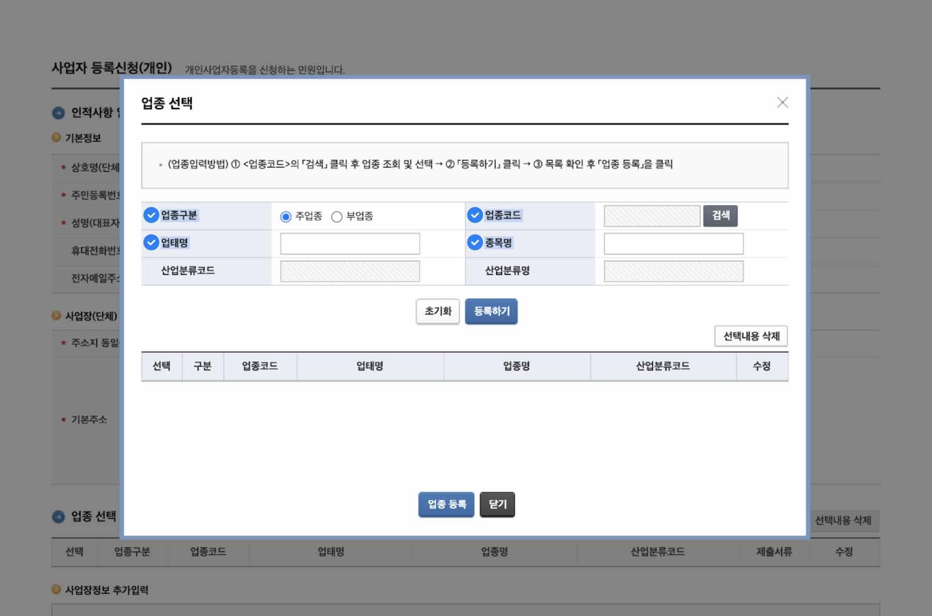The image size is (932, 616).
Task: Close the 업종 선택 dialog with X
Action: pyautogui.click(x=782, y=102)
